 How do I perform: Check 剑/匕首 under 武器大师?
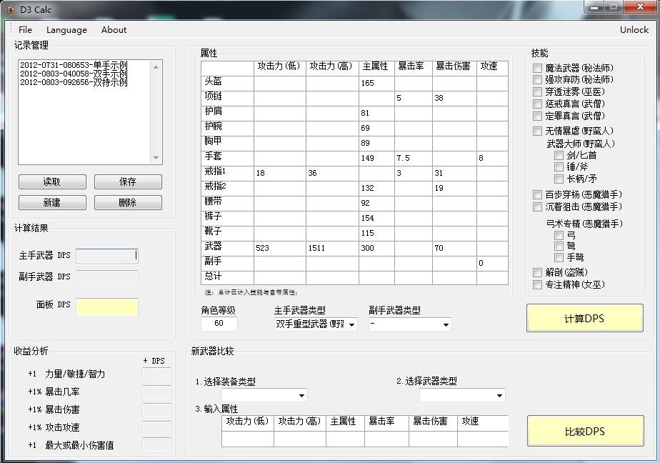click(x=559, y=156)
